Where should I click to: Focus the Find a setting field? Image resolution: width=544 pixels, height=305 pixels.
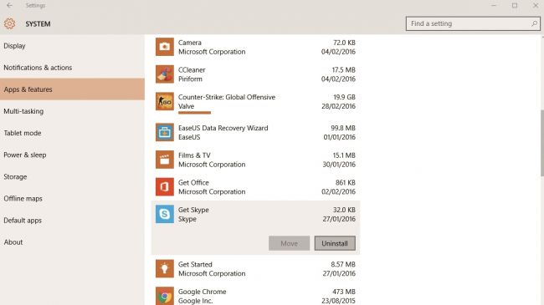(473, 23)
